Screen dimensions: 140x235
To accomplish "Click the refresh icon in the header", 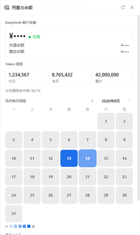I will [123, 7].
